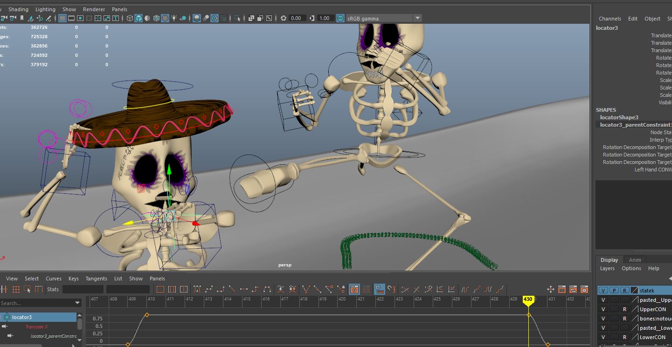The height and width of the screenshot is (347, 672).
Task: Click the smooth shade all cube icon
Action: point(139,18)
